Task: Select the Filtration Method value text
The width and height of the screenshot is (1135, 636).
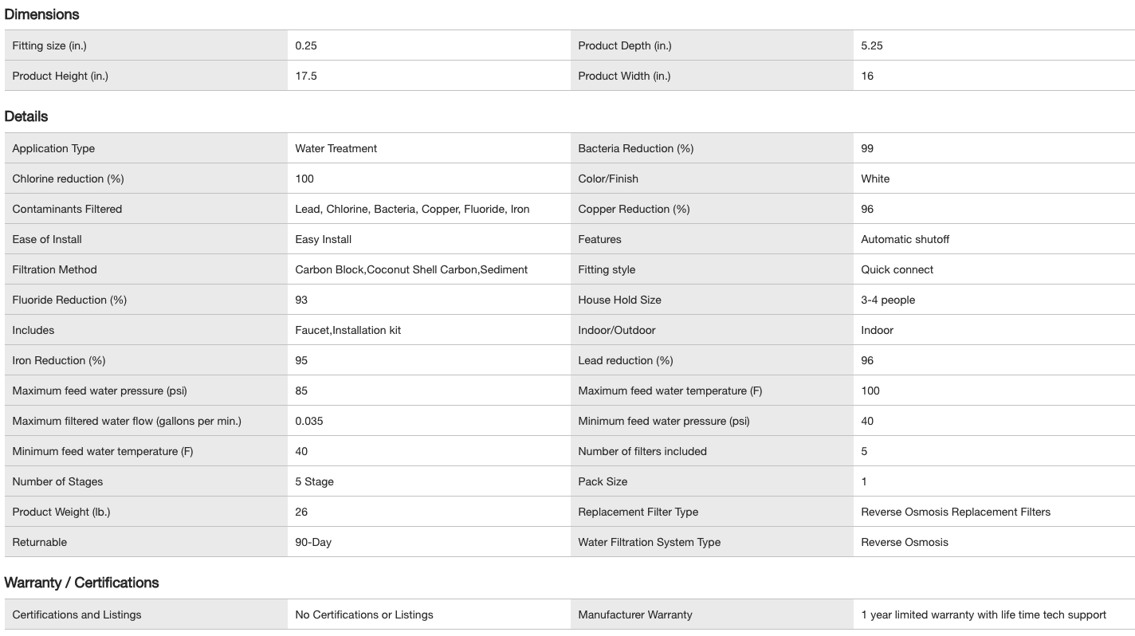Action: coord(411,269)
